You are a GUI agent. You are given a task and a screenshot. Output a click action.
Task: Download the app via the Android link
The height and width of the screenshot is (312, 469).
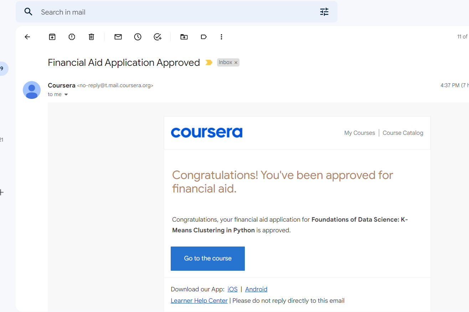click(256, 289)
